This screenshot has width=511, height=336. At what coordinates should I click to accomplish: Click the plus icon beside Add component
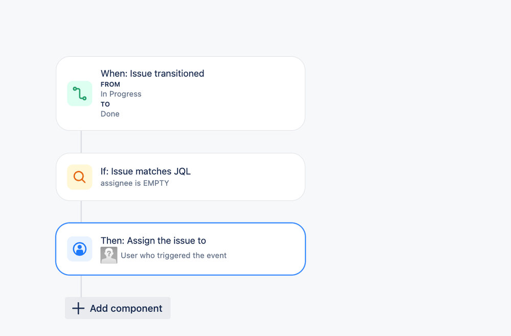78,308
